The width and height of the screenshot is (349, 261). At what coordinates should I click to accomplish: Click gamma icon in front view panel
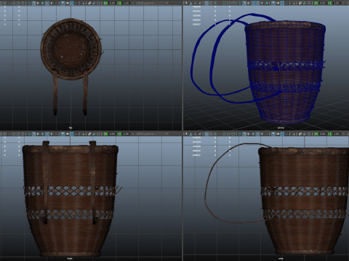tap(119, 133)
